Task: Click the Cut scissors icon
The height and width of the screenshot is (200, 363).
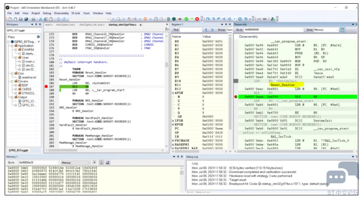Action: click(40, 19)
